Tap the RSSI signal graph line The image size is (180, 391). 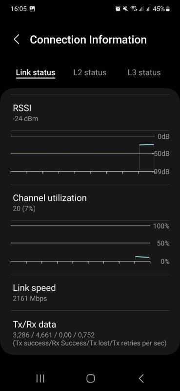pyautogui.click(x=147, y=145)
